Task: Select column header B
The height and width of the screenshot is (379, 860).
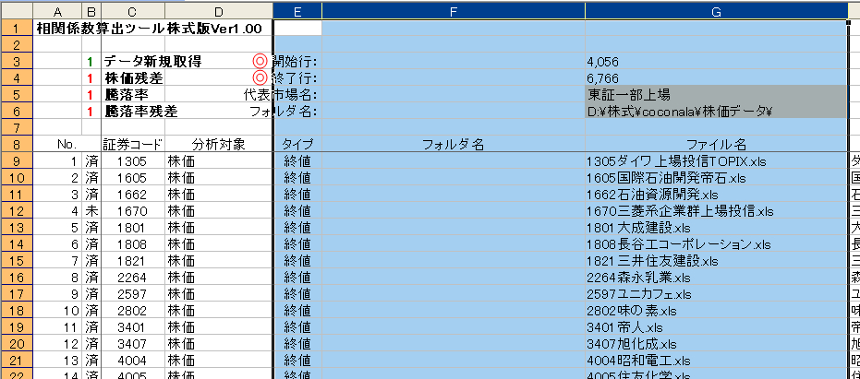Action: point(91,11)
